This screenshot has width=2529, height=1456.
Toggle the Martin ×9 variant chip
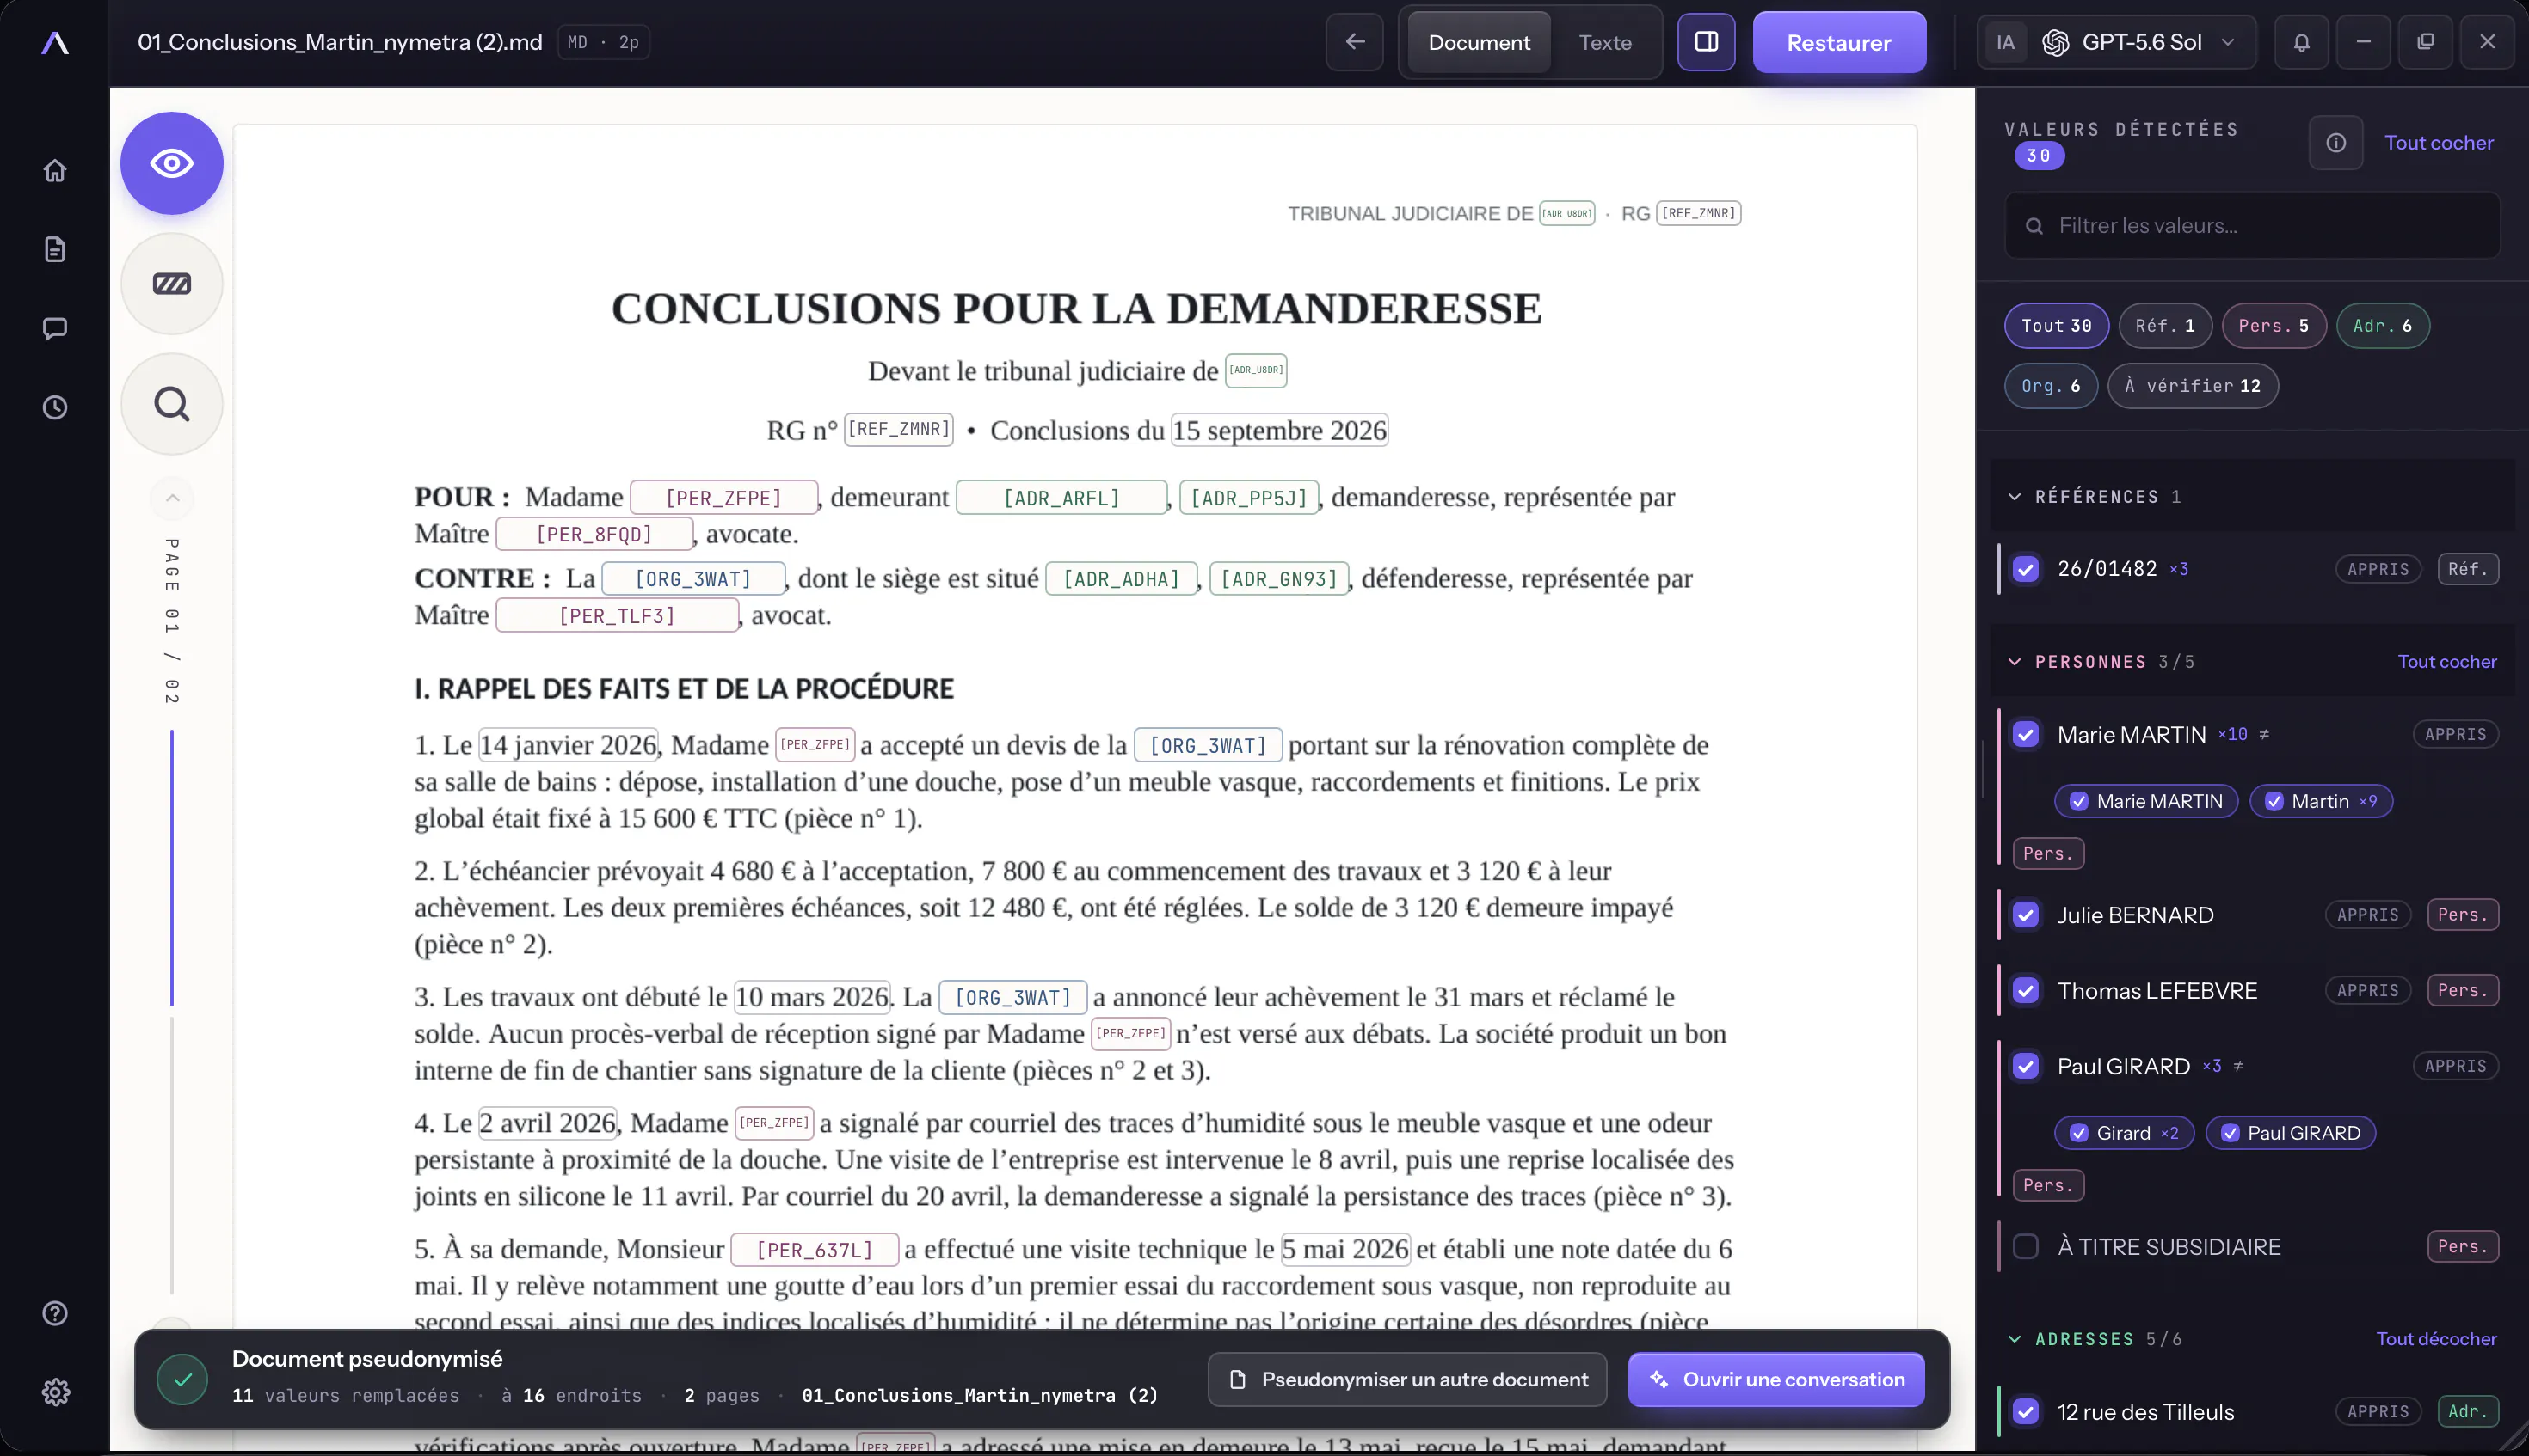pyautogui.click(x=2321, y=801)
